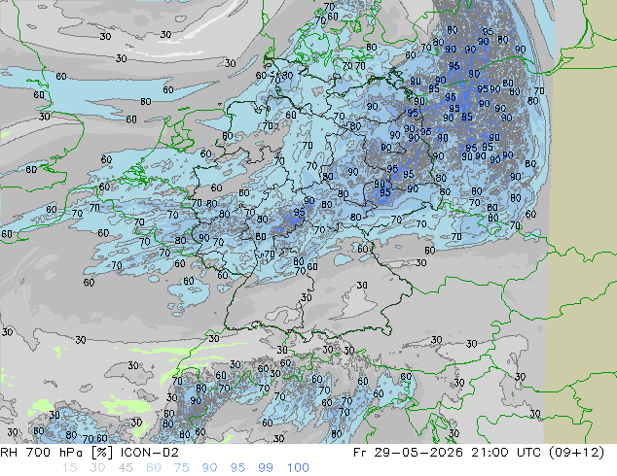Click the '45' value in the color legend
The width and height of the screenshot is (617, 476).
point(126,468)
